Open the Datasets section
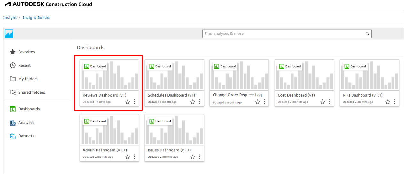 [26, 136]
